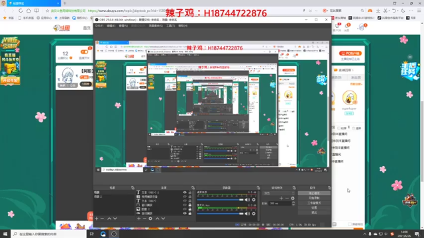Toggle the lock on the display capture source (bottom row)
The width and height of the screenshot is (424, 238).
pos(190,214)
